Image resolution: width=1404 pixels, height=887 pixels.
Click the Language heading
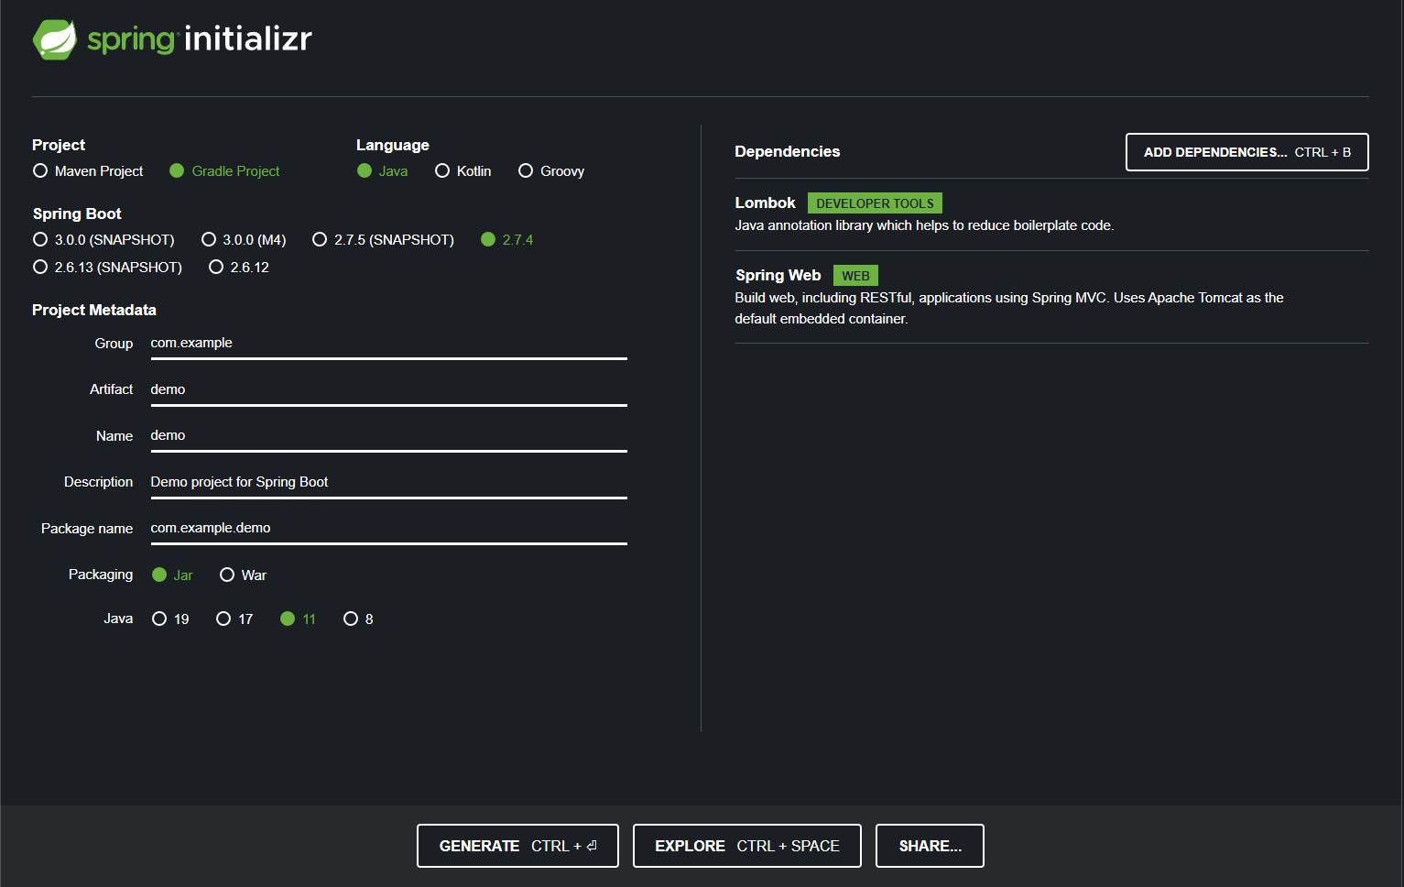click(392, 145)
